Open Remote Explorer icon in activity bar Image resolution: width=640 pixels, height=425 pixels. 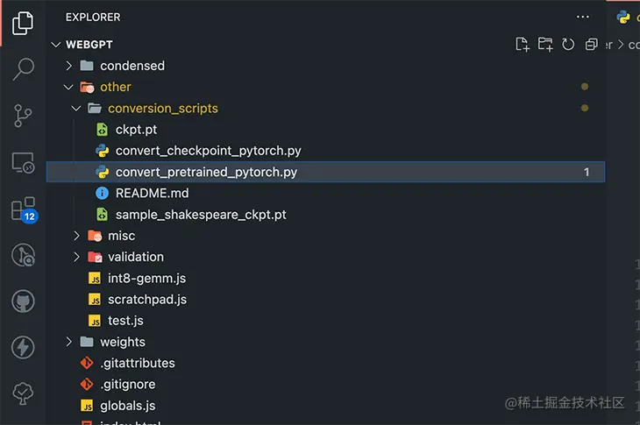click(x=23, y=162)
